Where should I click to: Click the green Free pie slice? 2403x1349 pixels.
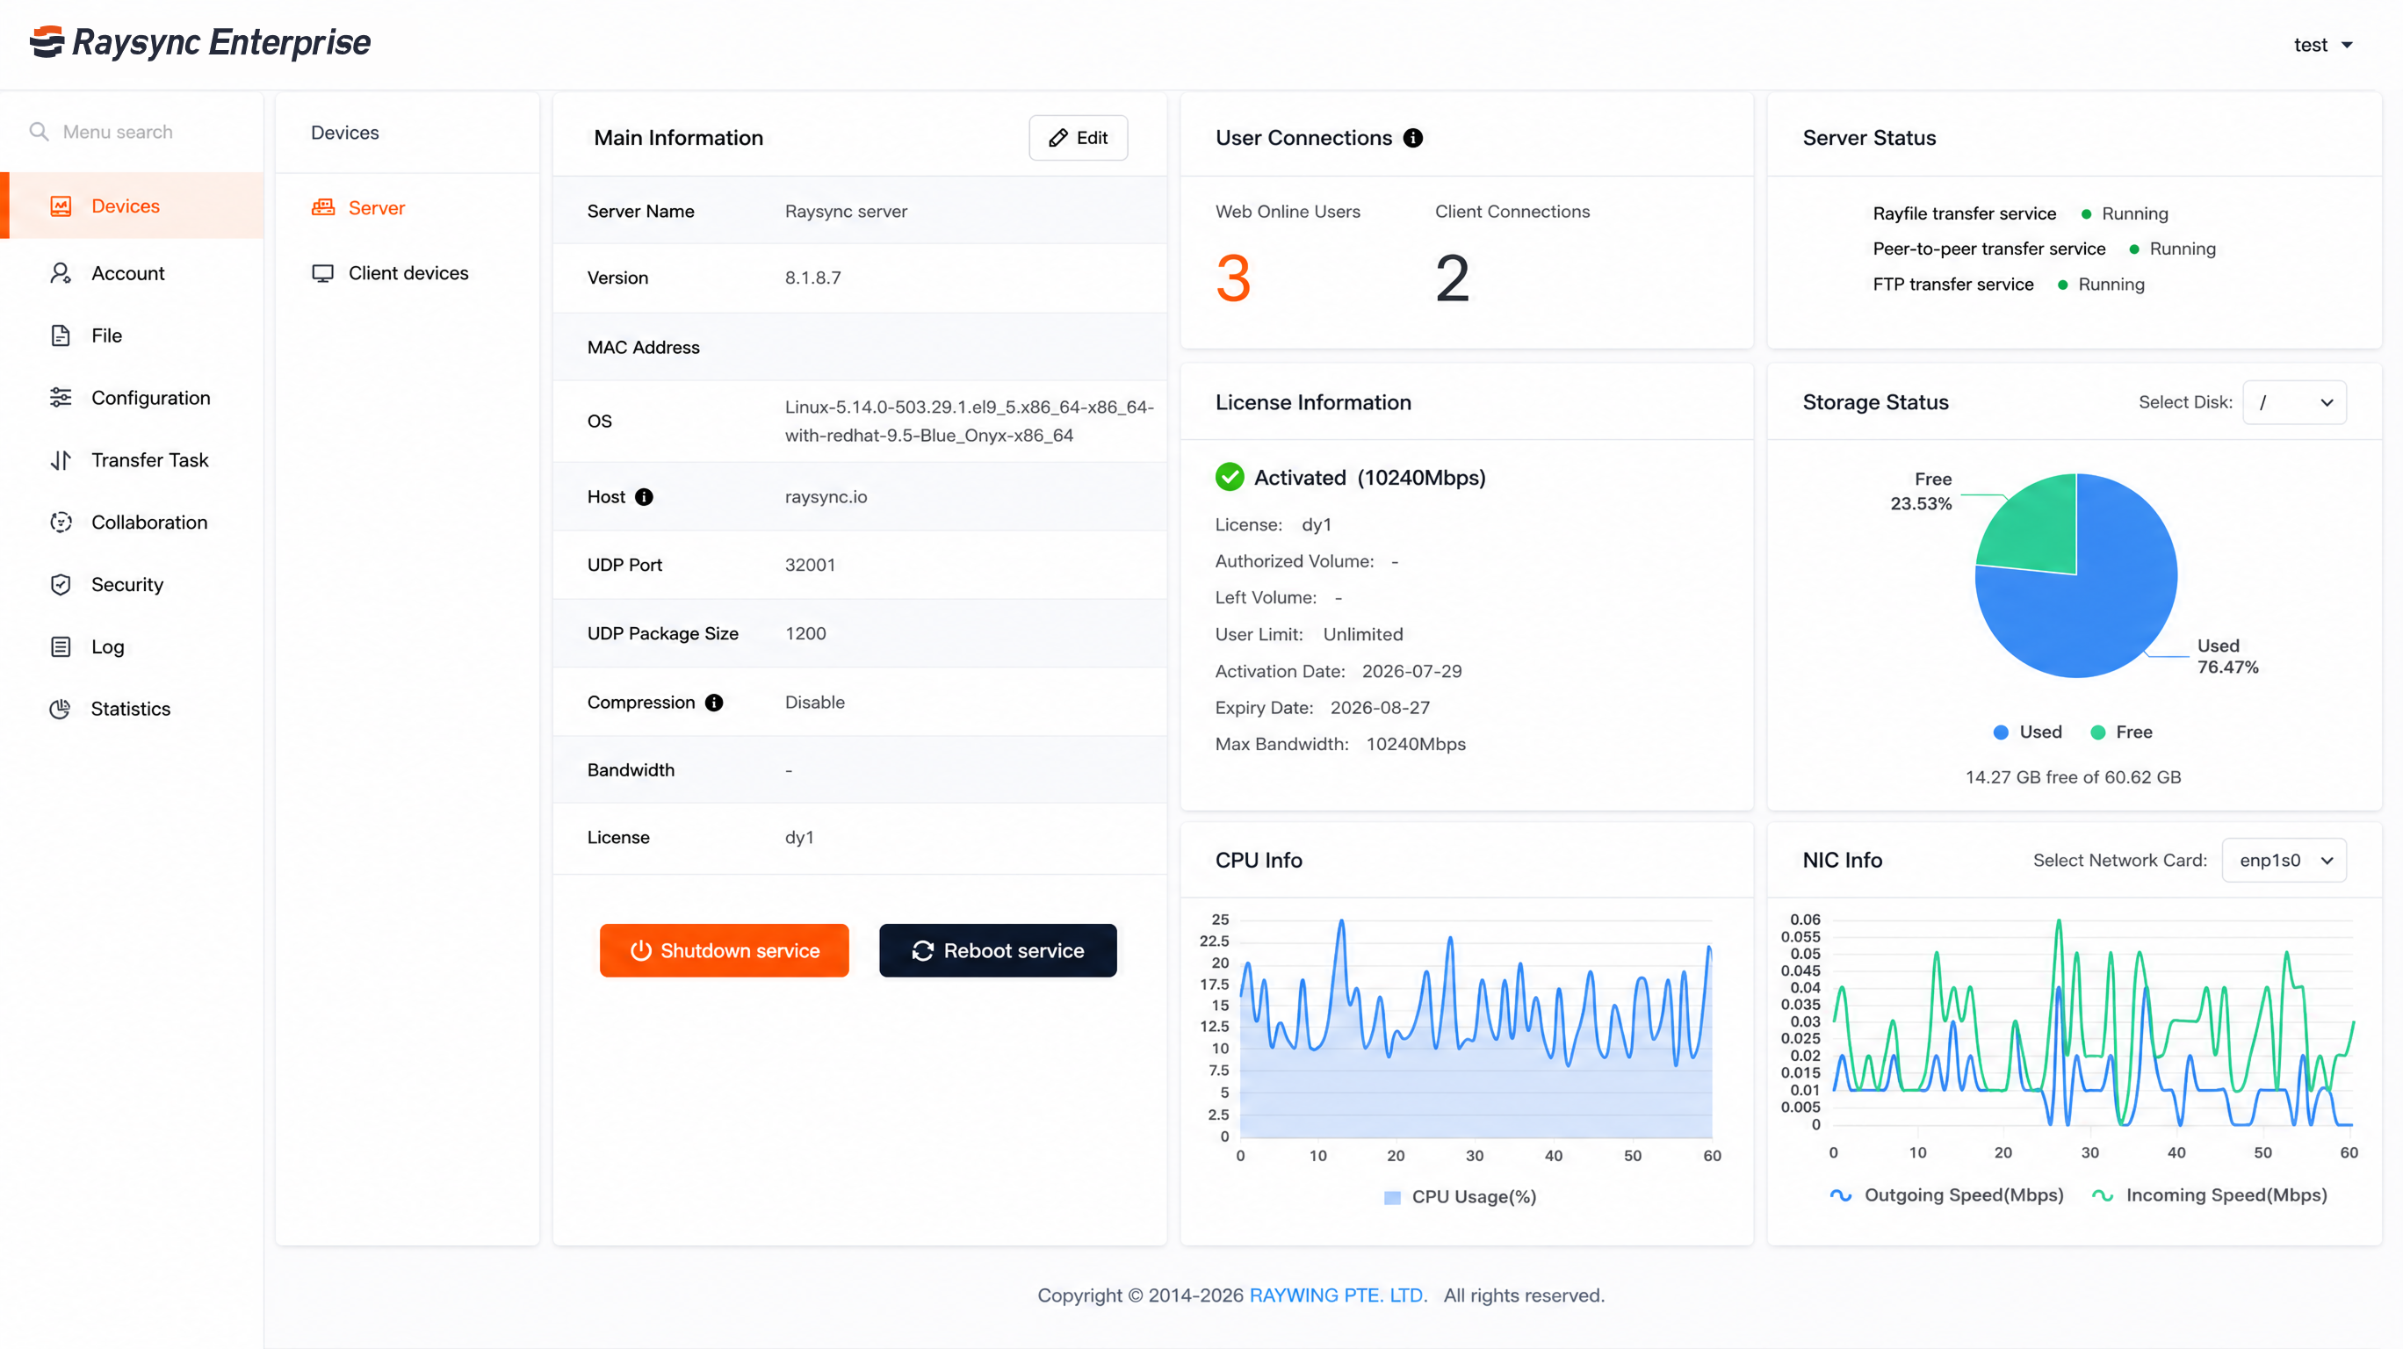(x=2033, y=529)
